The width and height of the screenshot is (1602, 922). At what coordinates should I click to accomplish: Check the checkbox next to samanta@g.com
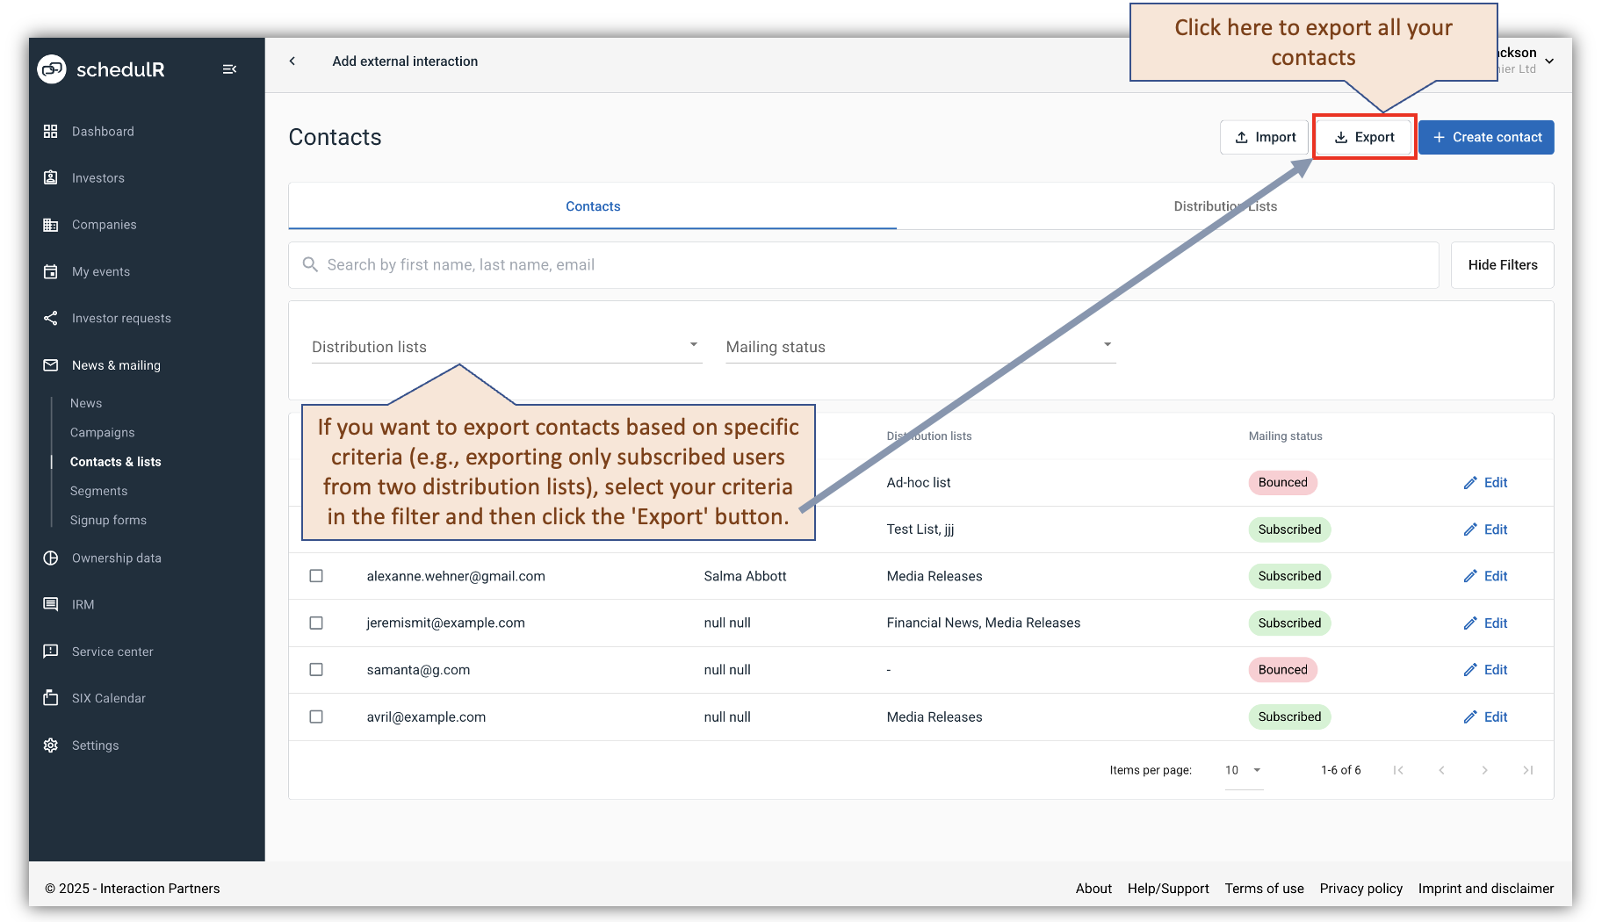coord(316,669)
